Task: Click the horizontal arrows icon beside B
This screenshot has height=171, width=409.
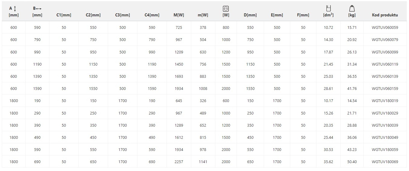Action: click(x=39, y=9)
